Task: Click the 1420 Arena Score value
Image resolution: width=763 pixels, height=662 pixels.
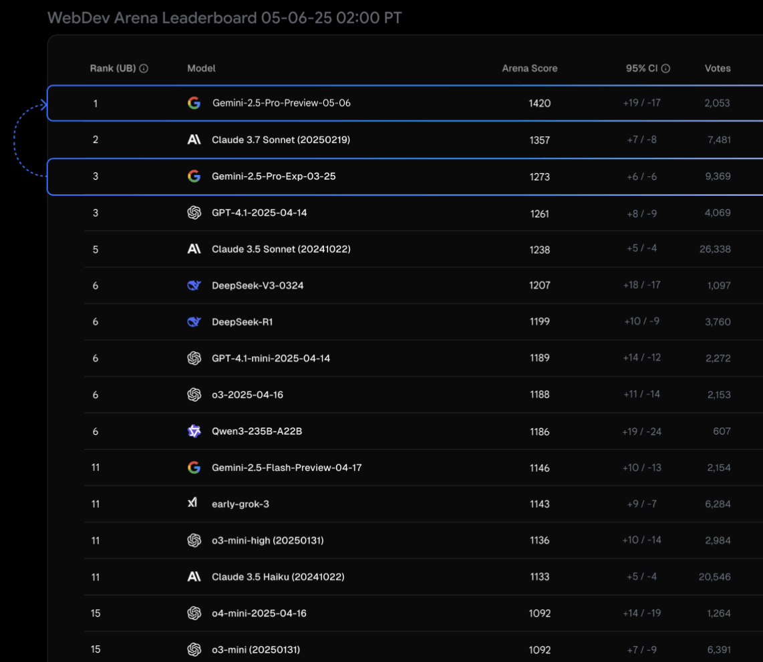Action: (540, 104)
